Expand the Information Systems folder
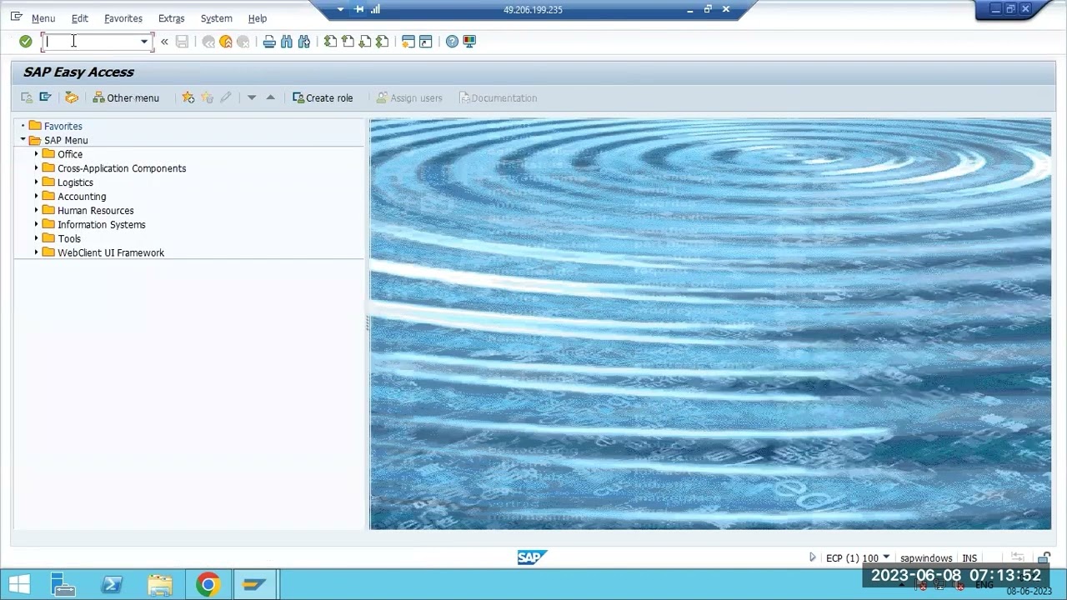 37,225
